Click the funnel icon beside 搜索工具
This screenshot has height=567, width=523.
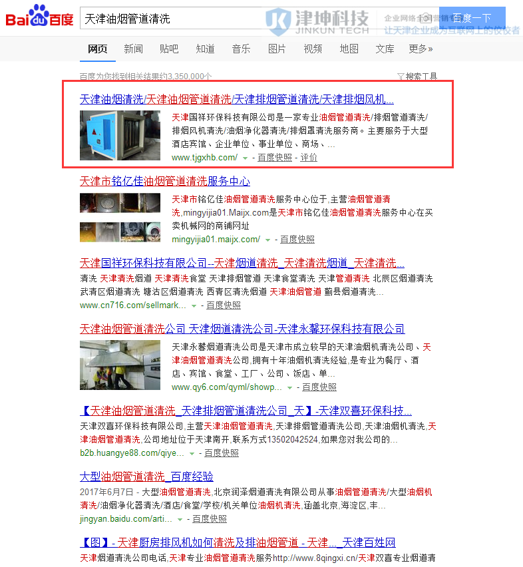tap(401, 77)
